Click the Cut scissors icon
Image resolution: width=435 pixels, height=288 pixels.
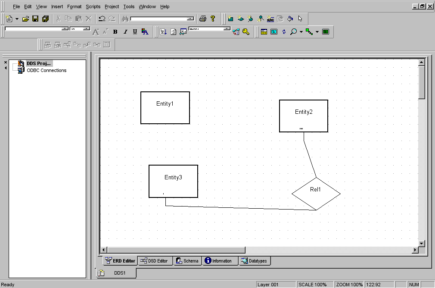click(x=58, y=19)
